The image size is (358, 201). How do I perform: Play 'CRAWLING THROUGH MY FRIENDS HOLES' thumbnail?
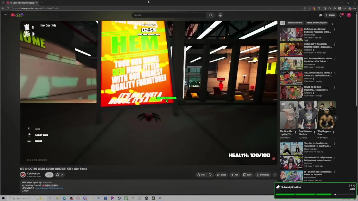tap(291, 49)
